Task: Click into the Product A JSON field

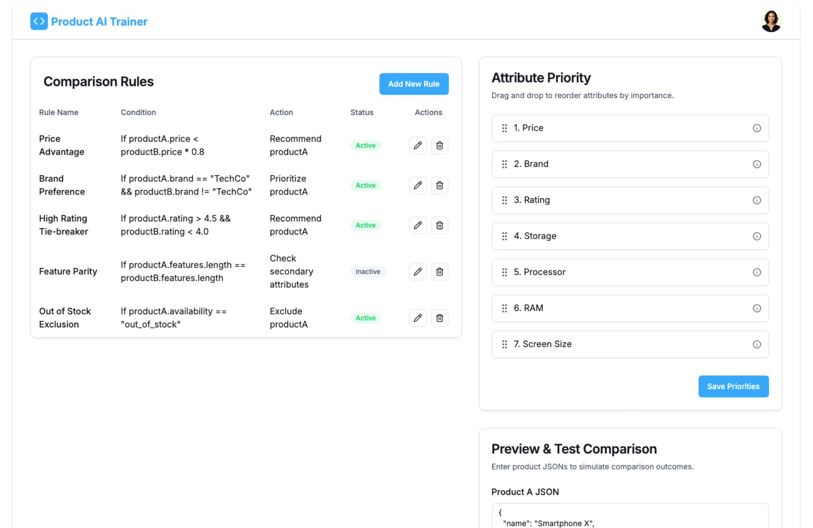Action: click(x=630, y=517)
